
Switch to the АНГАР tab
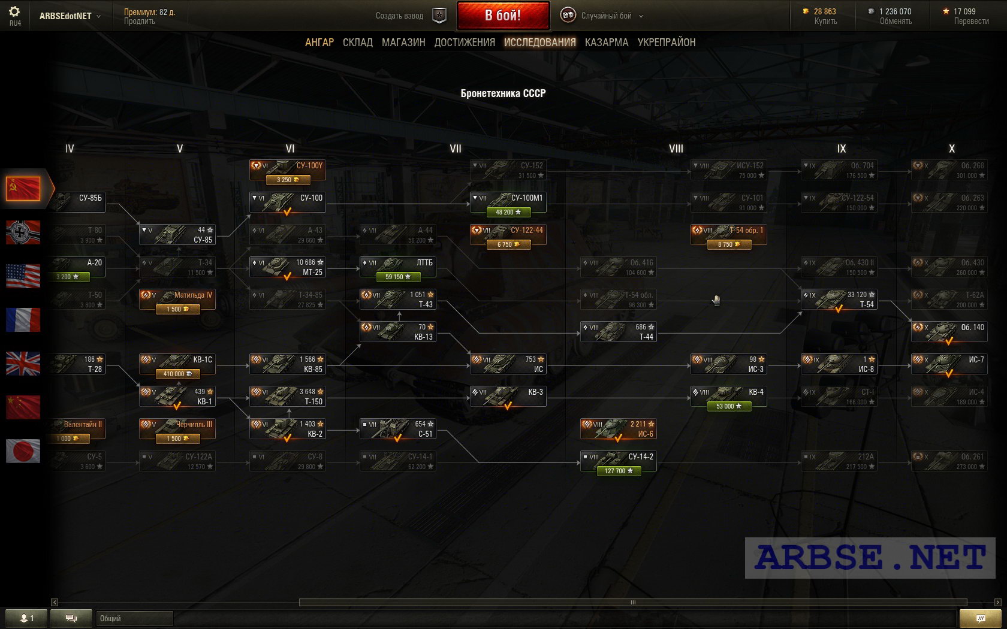click(319, 42)
